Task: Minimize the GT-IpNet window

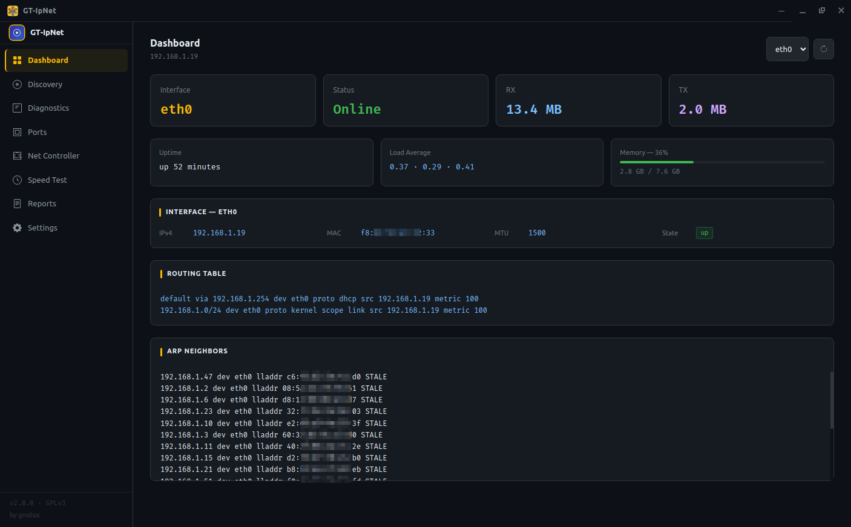Action: [802, 10]
